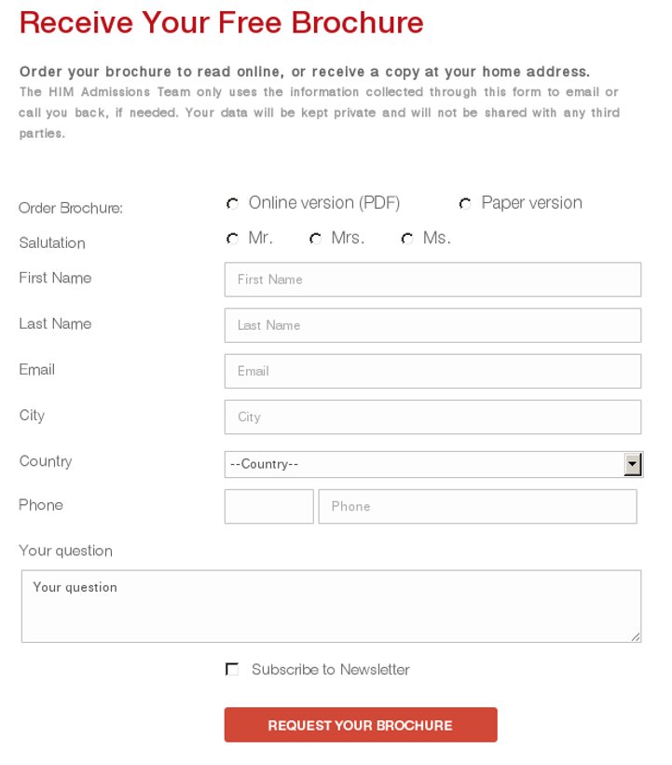Tick the Subscribe to Newsletter checkbox
Image resolution: width=672 pixels, height=765 pixels.
point(232,669)
